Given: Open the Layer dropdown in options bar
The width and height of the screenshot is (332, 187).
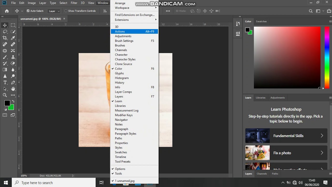Looking at the screenshot, I should coord(54,11).
